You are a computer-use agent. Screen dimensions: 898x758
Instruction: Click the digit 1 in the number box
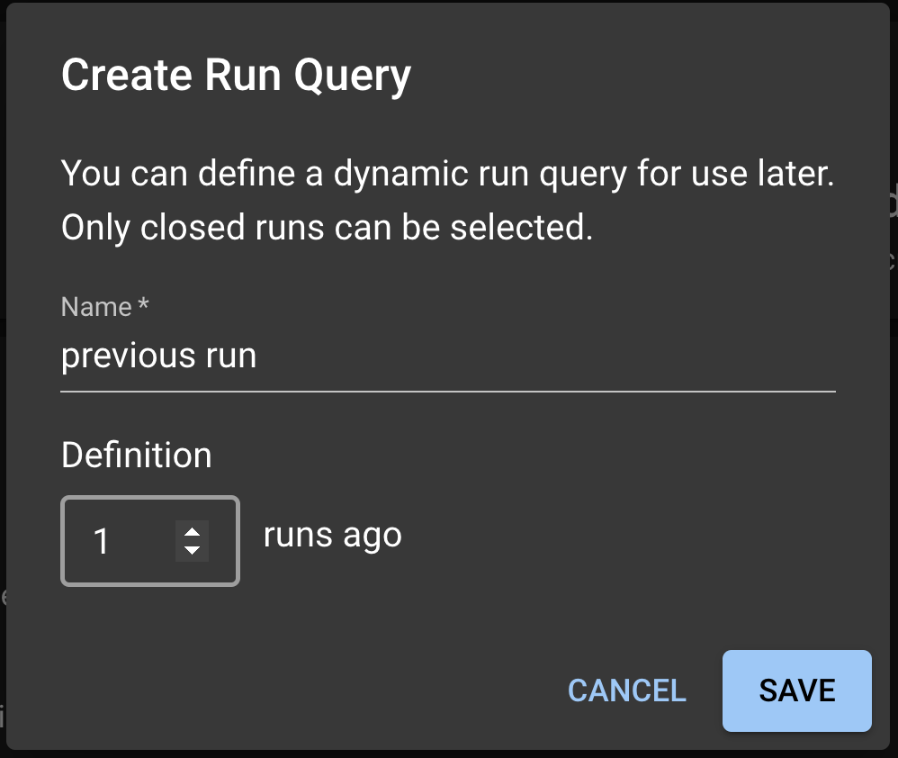click(102, 542)
